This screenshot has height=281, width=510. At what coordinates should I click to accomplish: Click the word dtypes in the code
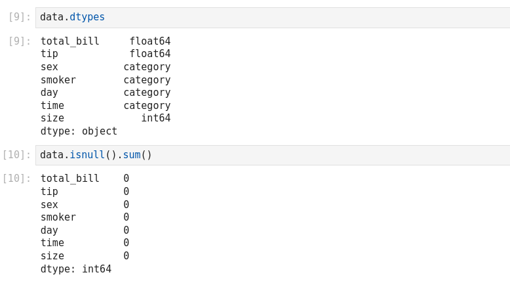coord(87,18)
